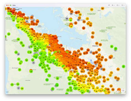Click the Loma Mar place label
The image size is (131, 101).
(28, 80)
